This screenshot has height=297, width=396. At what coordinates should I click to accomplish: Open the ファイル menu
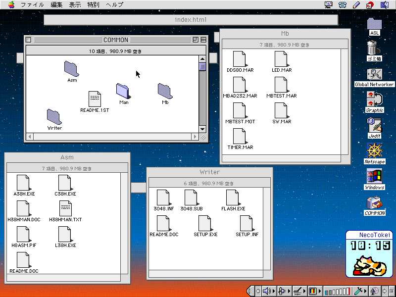point(32,5)
